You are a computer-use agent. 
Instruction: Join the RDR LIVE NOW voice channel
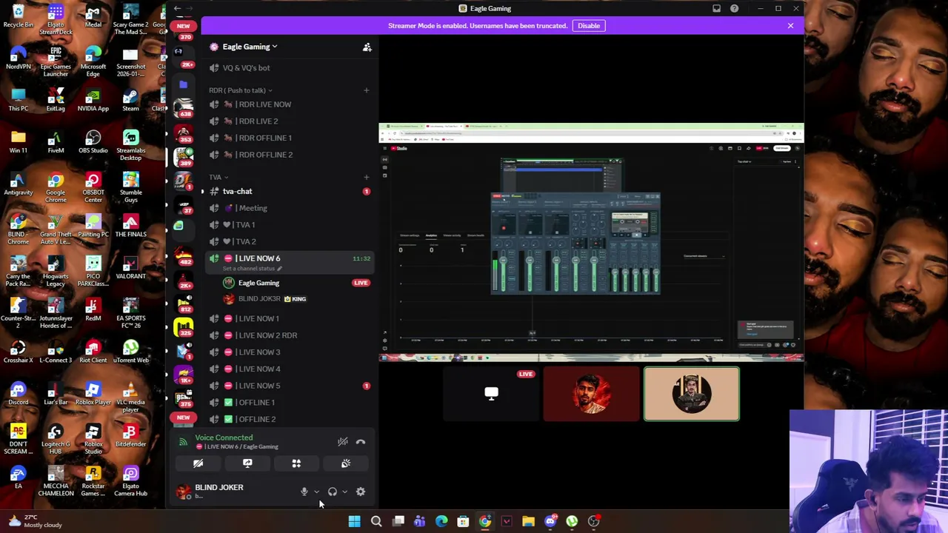point(290,104)
